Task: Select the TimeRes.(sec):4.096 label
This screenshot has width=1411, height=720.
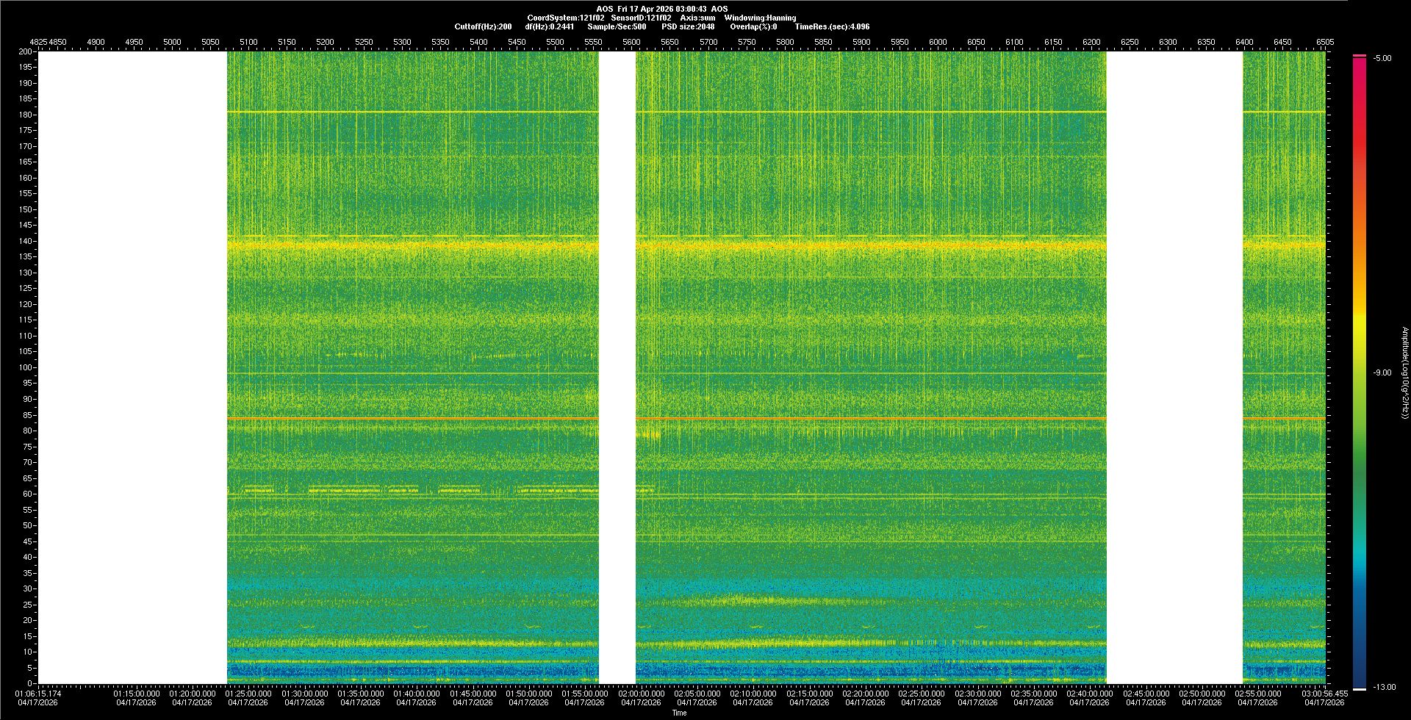Action: pyautogui.click(x=832, y=26)
